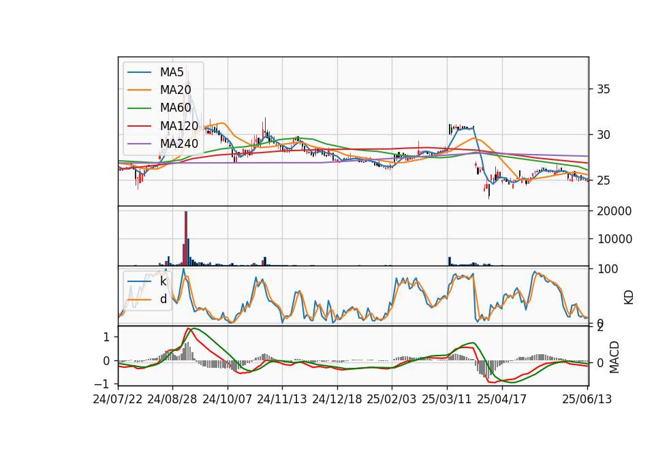
Task: Click the price axis value 25
Action: (x=603, y=181)
